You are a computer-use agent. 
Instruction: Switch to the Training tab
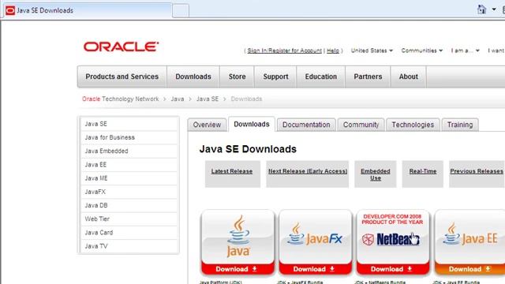[460, 125]
